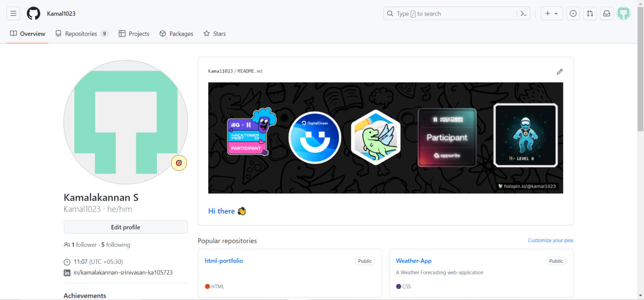
Task: Click the scrollbar down arrow
Action: click(640, 295)
